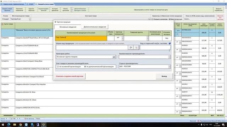This screenshot has width=227, height=127.
Task: Click 'Удалить карточку' toolbar button
Action: pos(32,10)
